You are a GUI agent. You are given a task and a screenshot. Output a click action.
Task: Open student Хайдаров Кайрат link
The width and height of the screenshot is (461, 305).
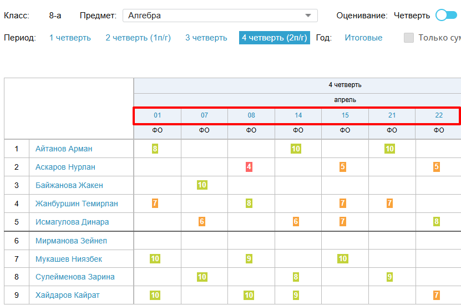(x=68, y=295)
